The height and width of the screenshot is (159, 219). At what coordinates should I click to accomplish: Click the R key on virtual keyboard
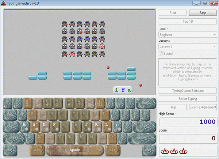click(x=53, y=115)
